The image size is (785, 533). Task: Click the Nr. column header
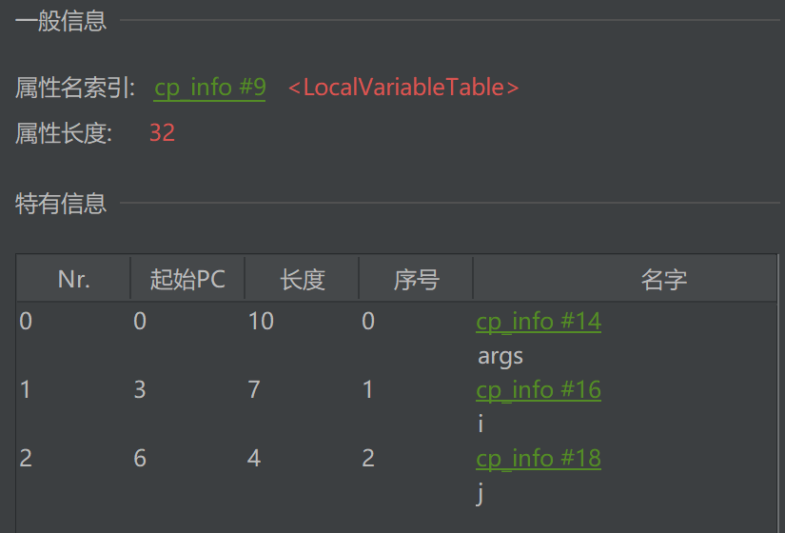(x=73, y=279)
